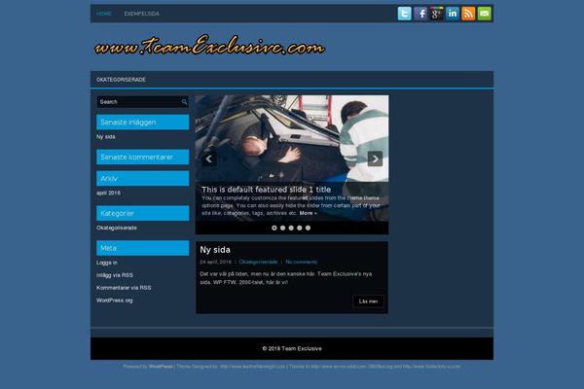This screenshot has height=389, width=584.
Task: Open Okategoriserade in the category bar
Action: (x=121, y=80)
